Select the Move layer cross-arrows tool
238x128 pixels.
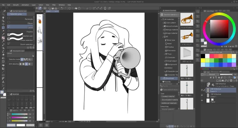(x=3, y=24)
